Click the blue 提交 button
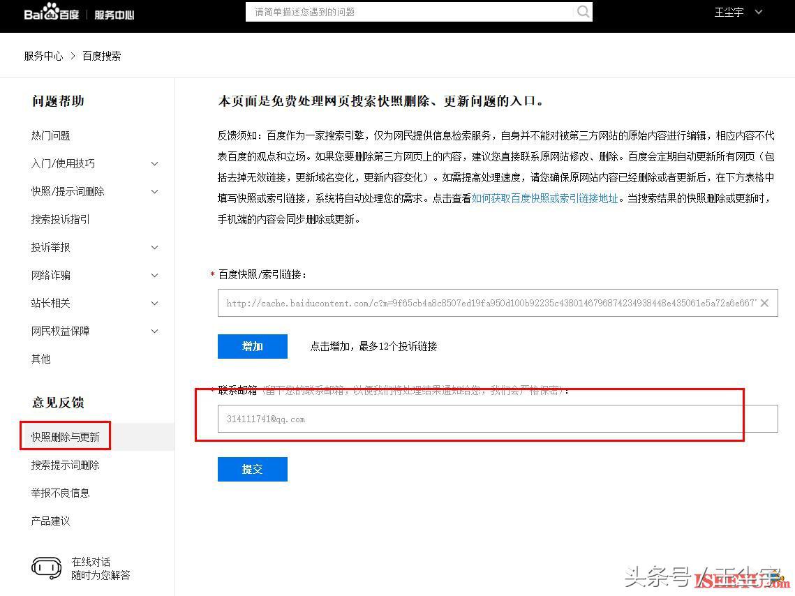 point(253,469)
